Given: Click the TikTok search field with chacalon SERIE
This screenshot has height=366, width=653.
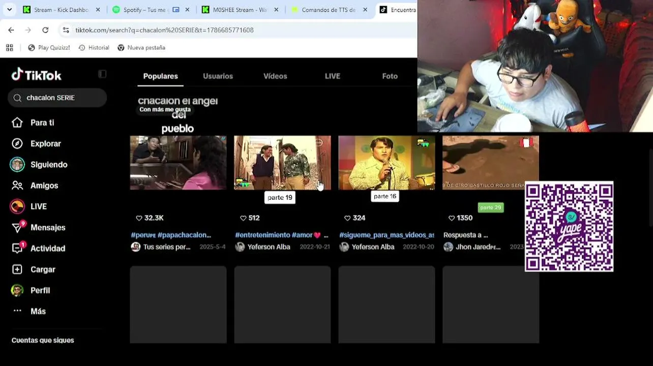Looking at the screenshot, I should click(57, 98).
